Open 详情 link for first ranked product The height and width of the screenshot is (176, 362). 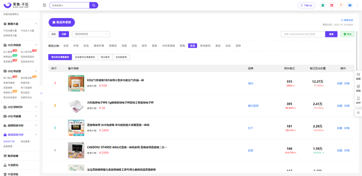click(347, 83)
